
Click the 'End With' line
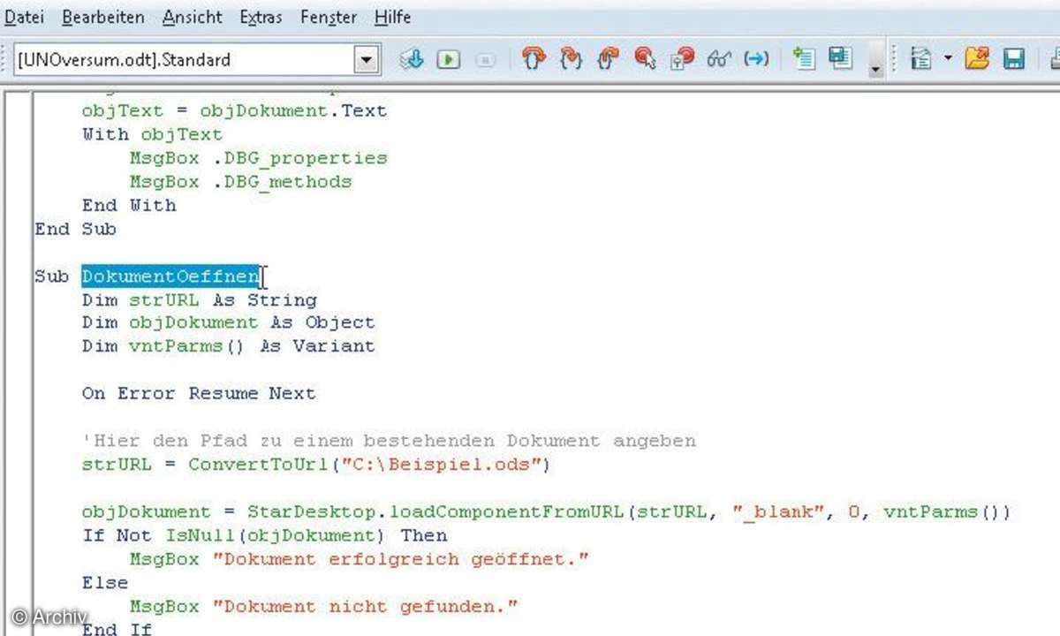[129, 205]
